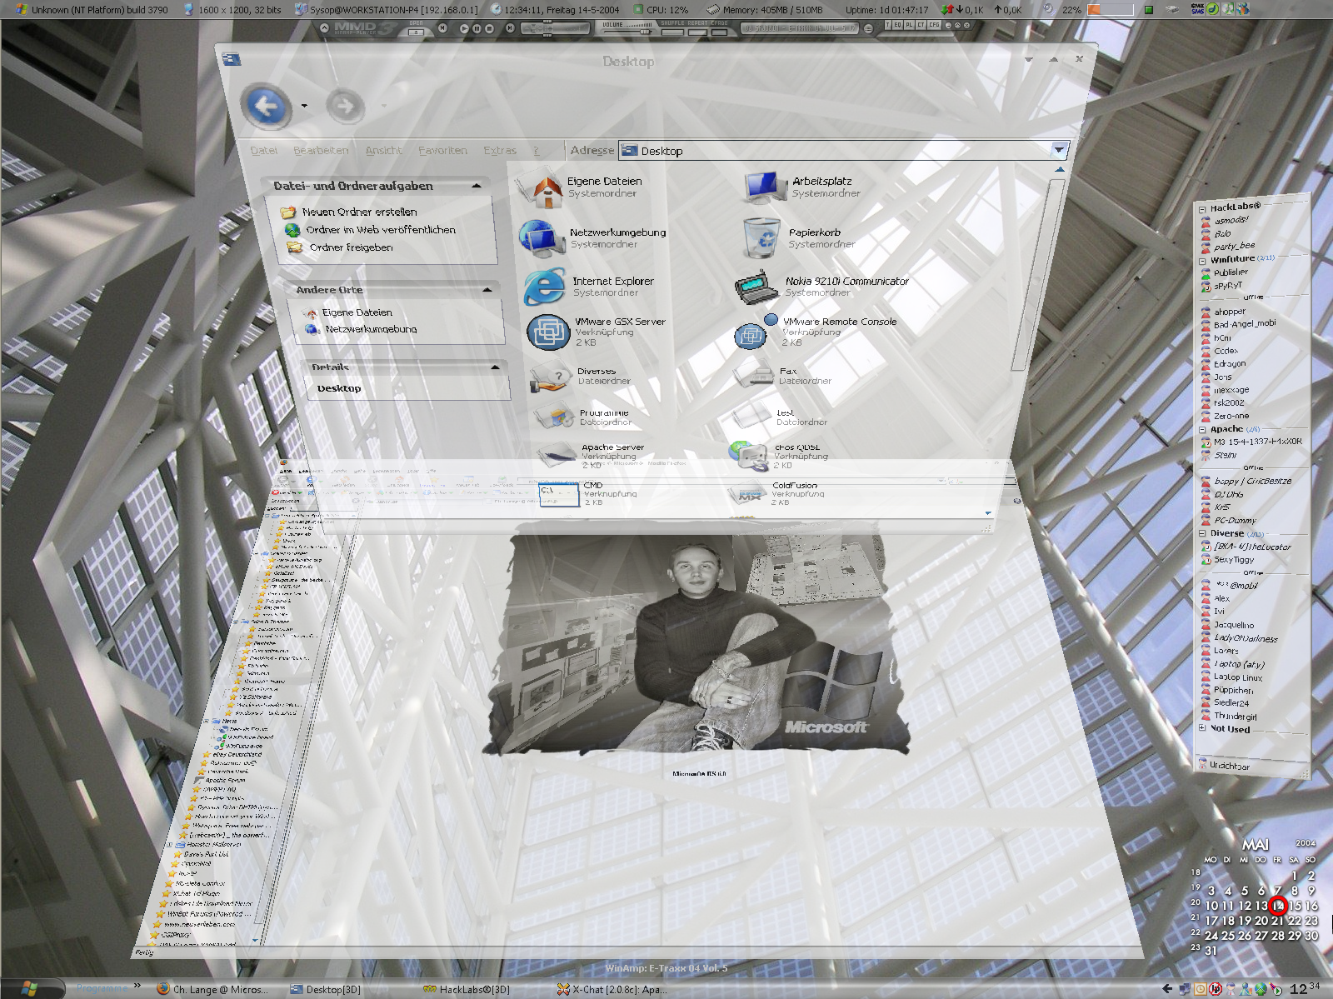Toggle Winamp repeat mode
The height and width of the screenshot is (999, 1333).
point(697,31)
